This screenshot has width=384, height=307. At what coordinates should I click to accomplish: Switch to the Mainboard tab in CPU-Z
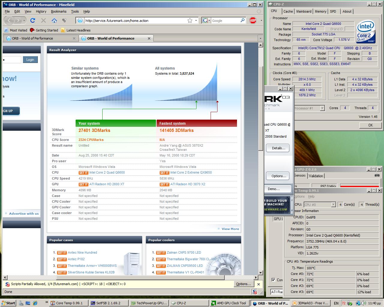tap(304, 11)
